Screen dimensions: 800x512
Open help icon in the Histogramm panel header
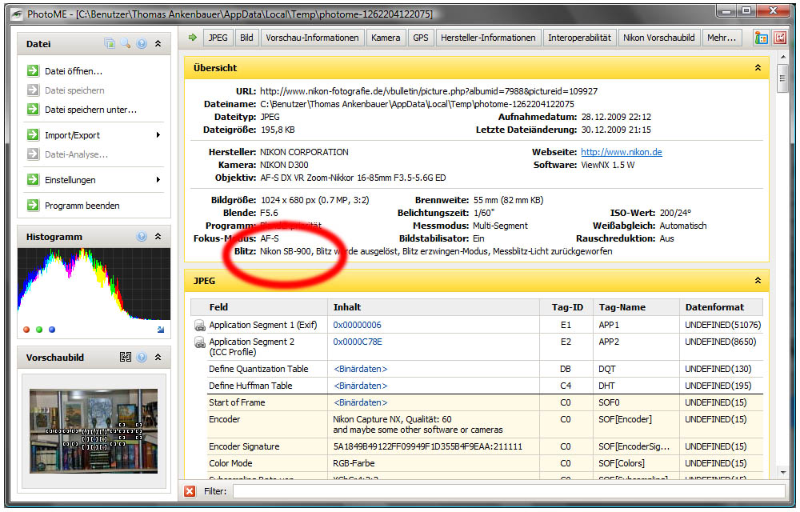pos(142,236)
